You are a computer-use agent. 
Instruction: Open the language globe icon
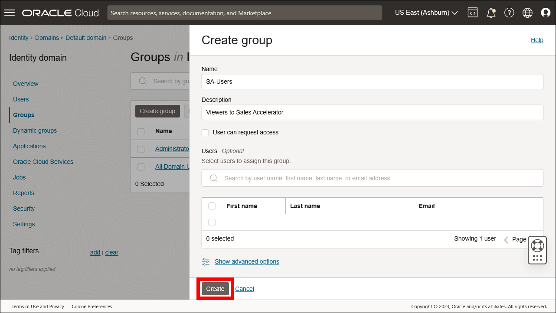527,12
